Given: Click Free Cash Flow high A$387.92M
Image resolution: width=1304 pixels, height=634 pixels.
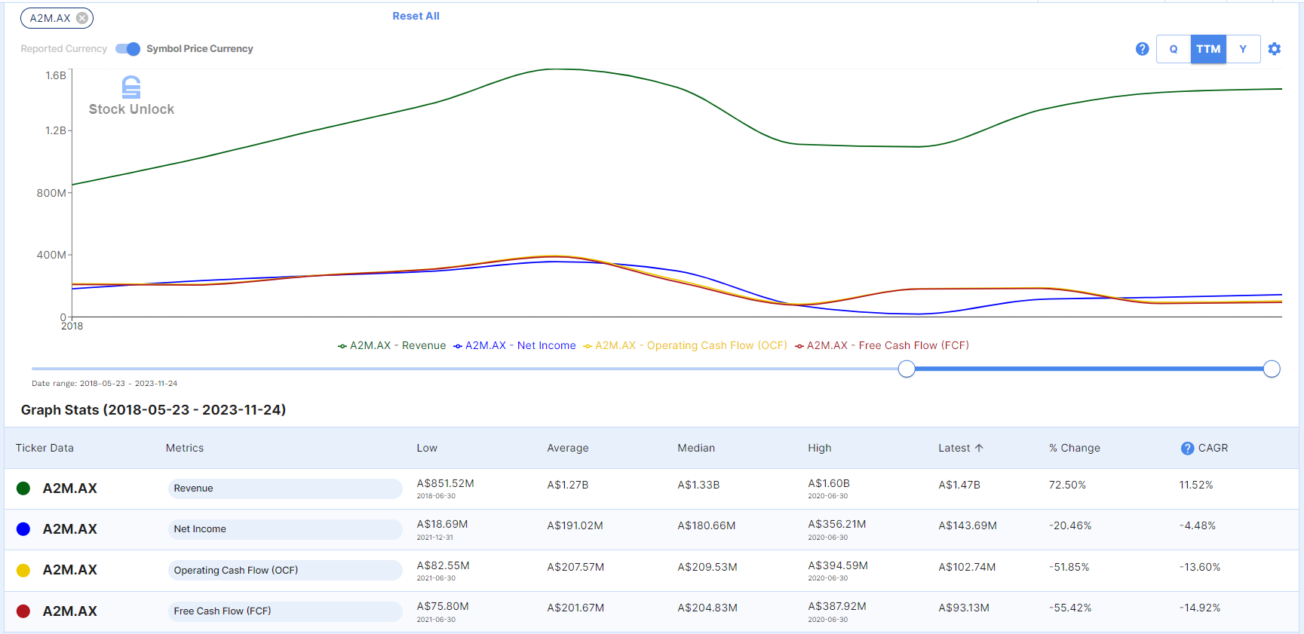Looking at the screenshot, I should 837,606.
